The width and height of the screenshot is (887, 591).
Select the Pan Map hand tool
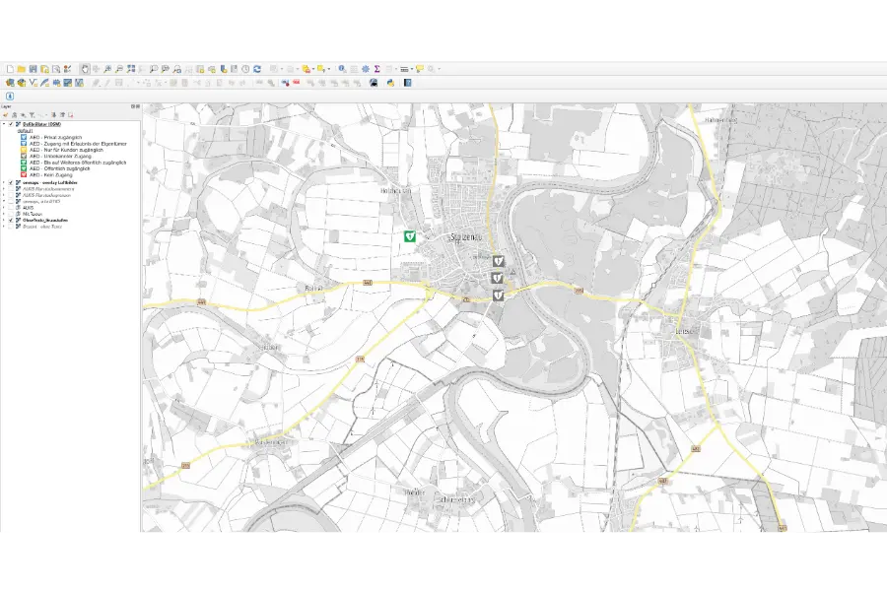pos(85,69)
